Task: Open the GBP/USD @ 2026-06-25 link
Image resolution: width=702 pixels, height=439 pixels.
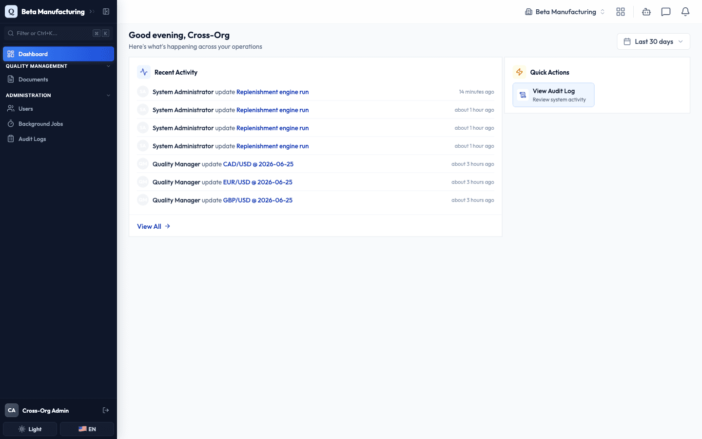Action: click(258, 200)
